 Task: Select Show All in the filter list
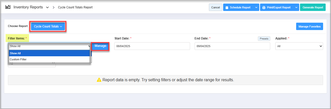(49, 53)
